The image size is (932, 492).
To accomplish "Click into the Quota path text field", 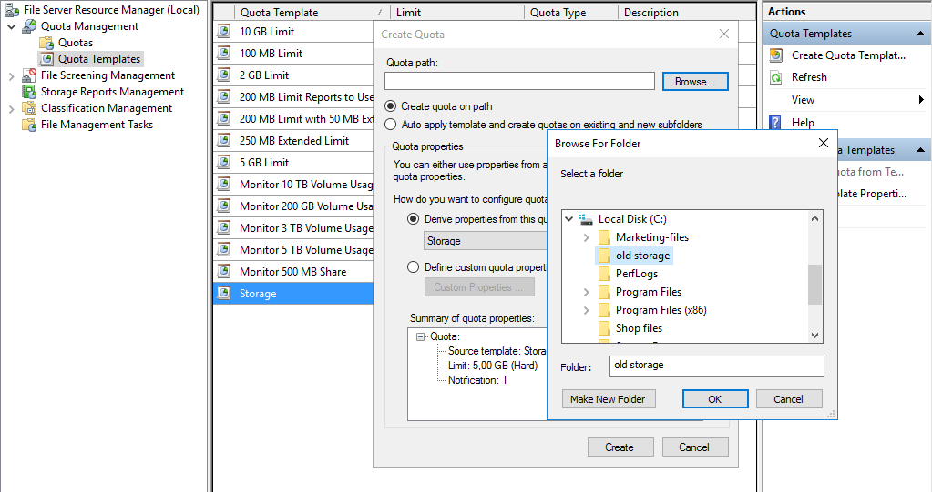I will coord(520,82).
